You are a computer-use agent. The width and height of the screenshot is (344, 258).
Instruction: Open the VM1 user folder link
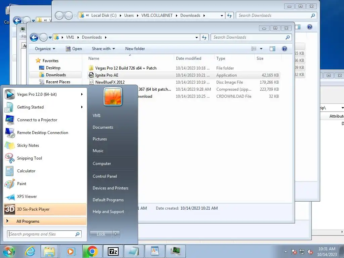(x=96, y=116)
